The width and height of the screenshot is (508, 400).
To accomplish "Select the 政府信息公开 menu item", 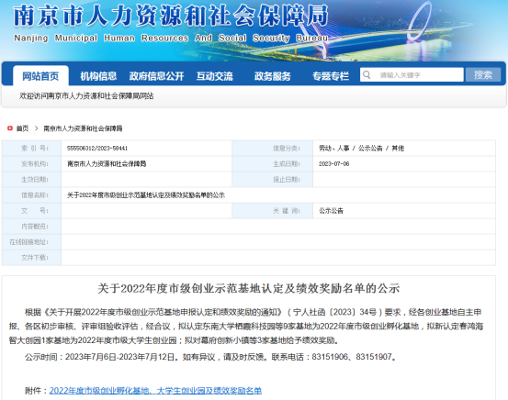I will coord(156,76).
